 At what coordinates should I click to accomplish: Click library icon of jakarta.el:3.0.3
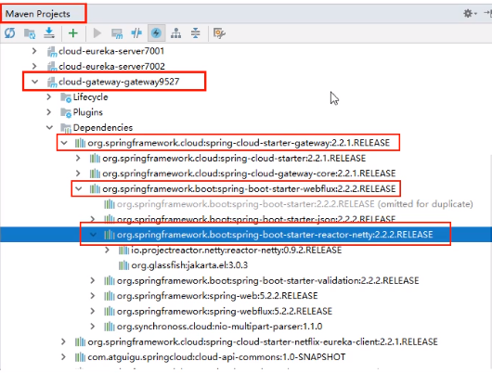click(123, 265)
